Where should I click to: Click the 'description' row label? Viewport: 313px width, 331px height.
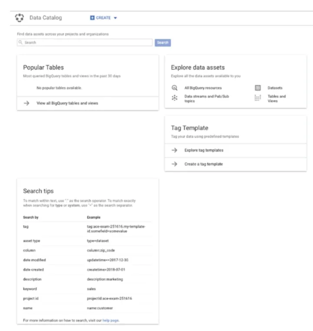click(33, 279)
